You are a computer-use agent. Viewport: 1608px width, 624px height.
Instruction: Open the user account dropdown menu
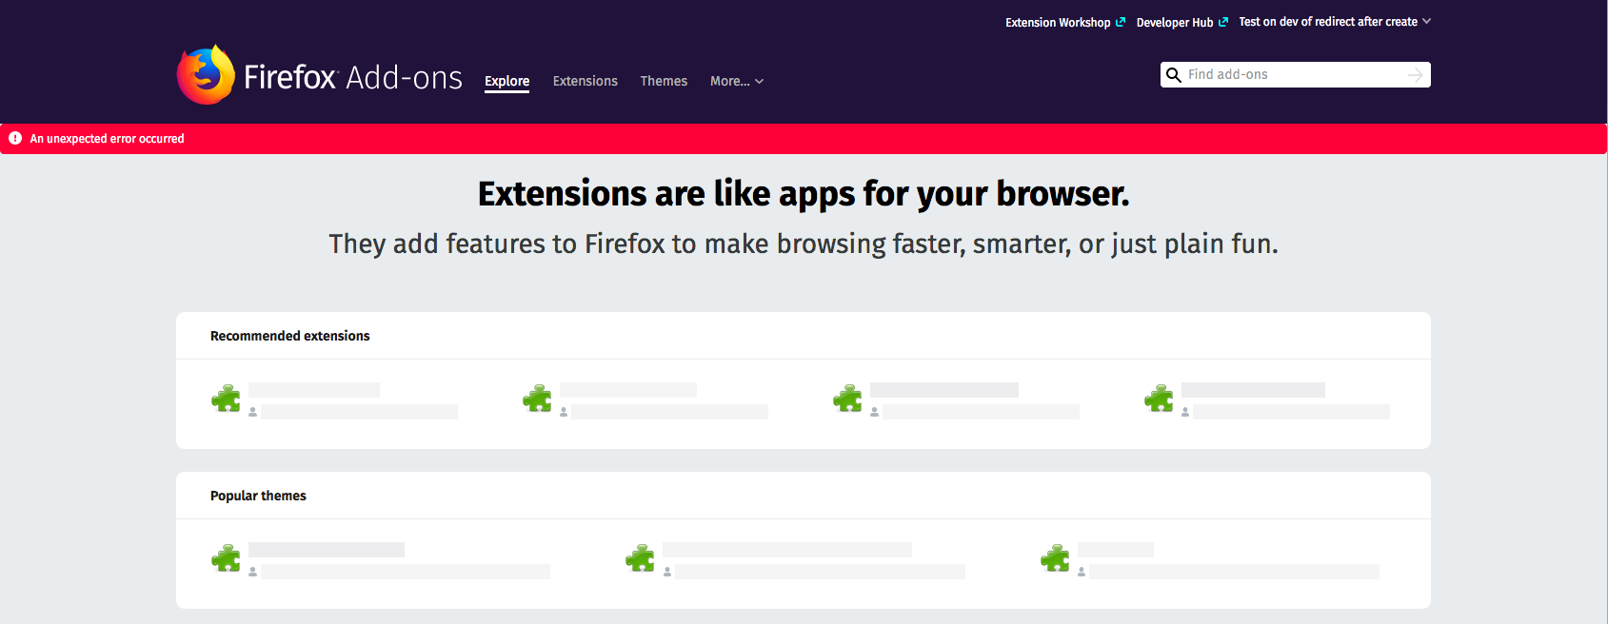pos(1335,22)
